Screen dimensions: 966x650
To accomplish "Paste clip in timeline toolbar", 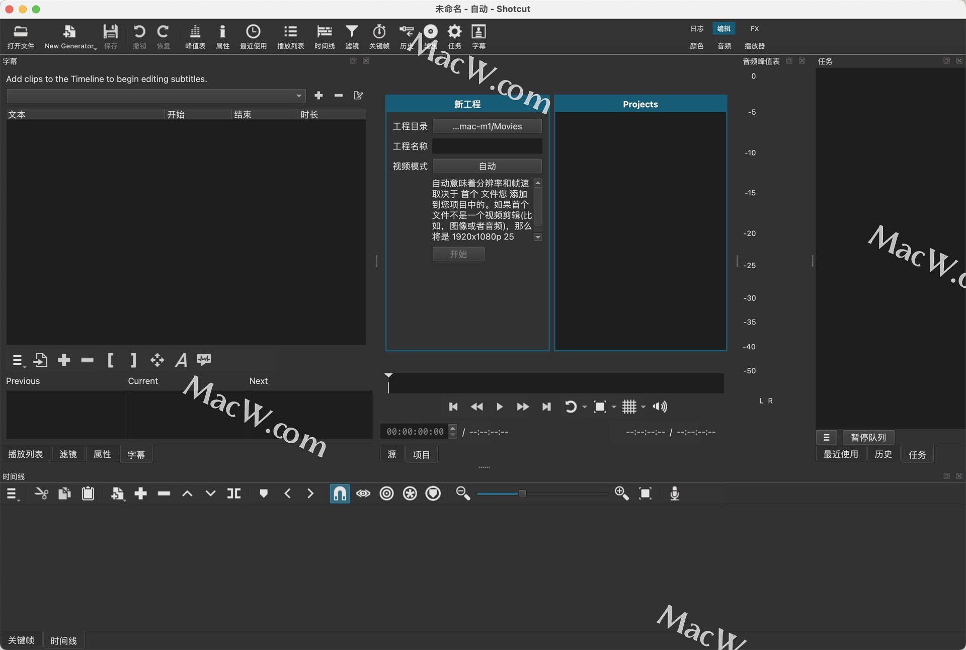I will 88,494.
